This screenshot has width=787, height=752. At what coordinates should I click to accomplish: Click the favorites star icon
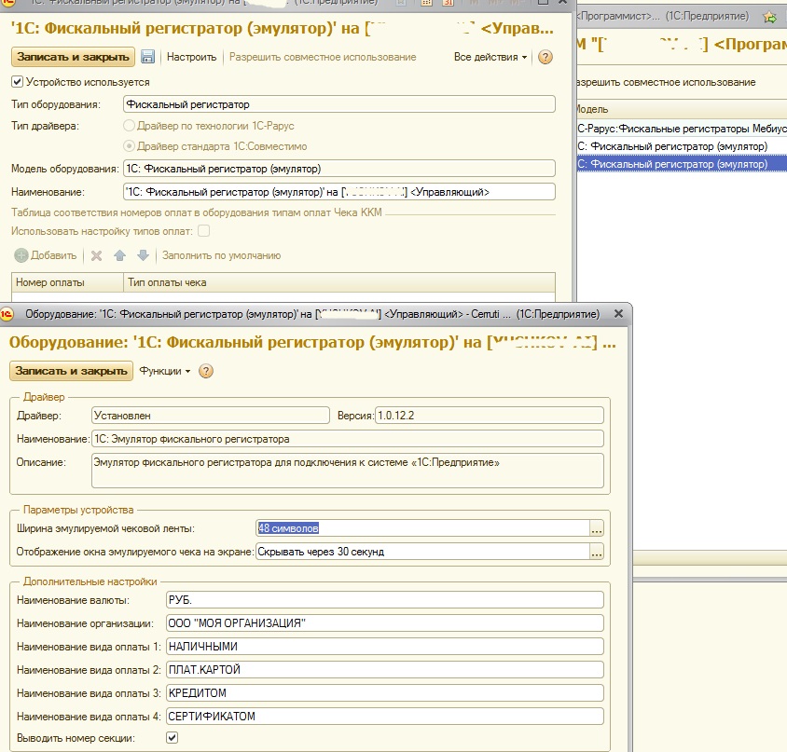tap(769, 17)
